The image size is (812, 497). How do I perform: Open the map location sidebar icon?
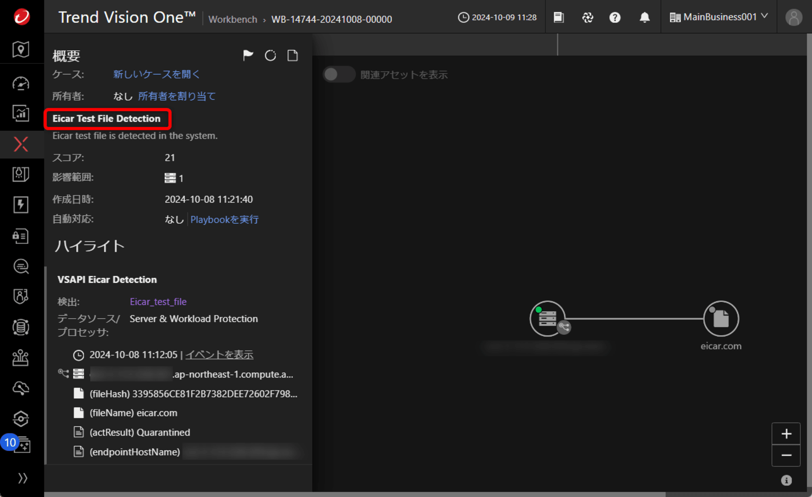point(21,50)
